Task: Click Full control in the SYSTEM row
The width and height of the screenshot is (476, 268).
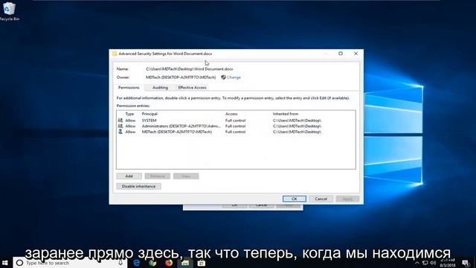Action: click(235, 121)
